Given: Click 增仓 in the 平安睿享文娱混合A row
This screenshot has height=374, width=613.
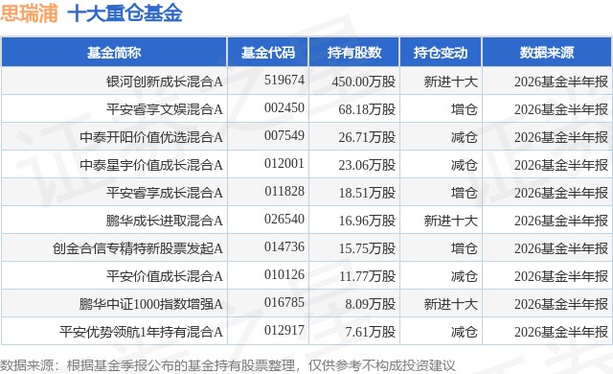Looking at the screenshot, I should click(464, 109).
